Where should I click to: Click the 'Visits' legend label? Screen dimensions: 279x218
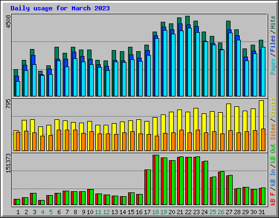(273, 107)
